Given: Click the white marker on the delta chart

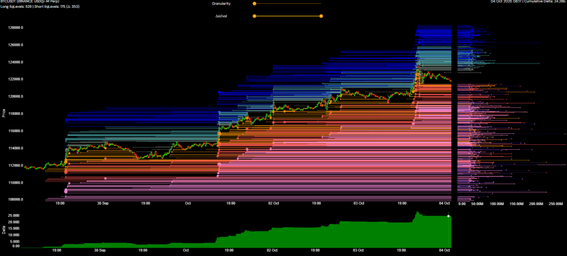Looking at the screenshot, I should (449, 216).
